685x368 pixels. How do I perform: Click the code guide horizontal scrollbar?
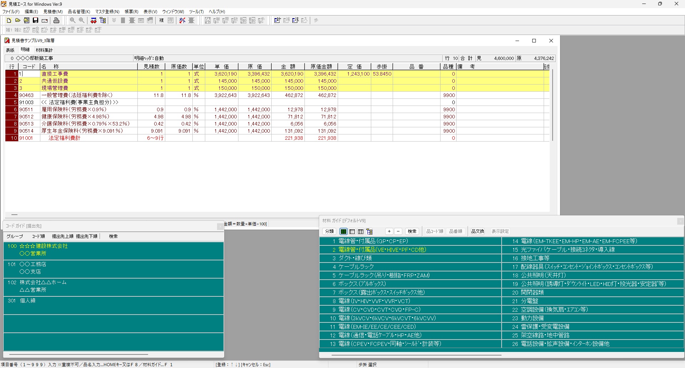[x=79, y=354]
